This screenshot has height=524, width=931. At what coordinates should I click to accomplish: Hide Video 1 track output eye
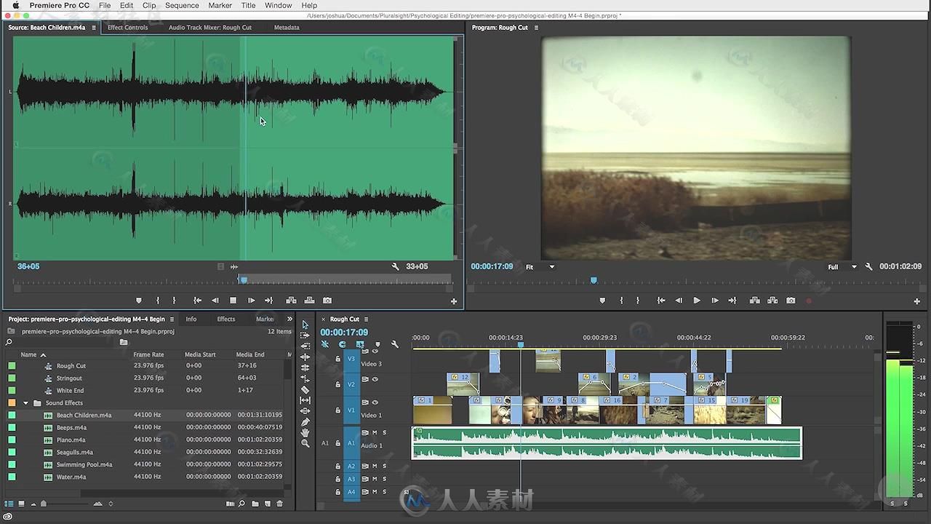tap(375, 402)
